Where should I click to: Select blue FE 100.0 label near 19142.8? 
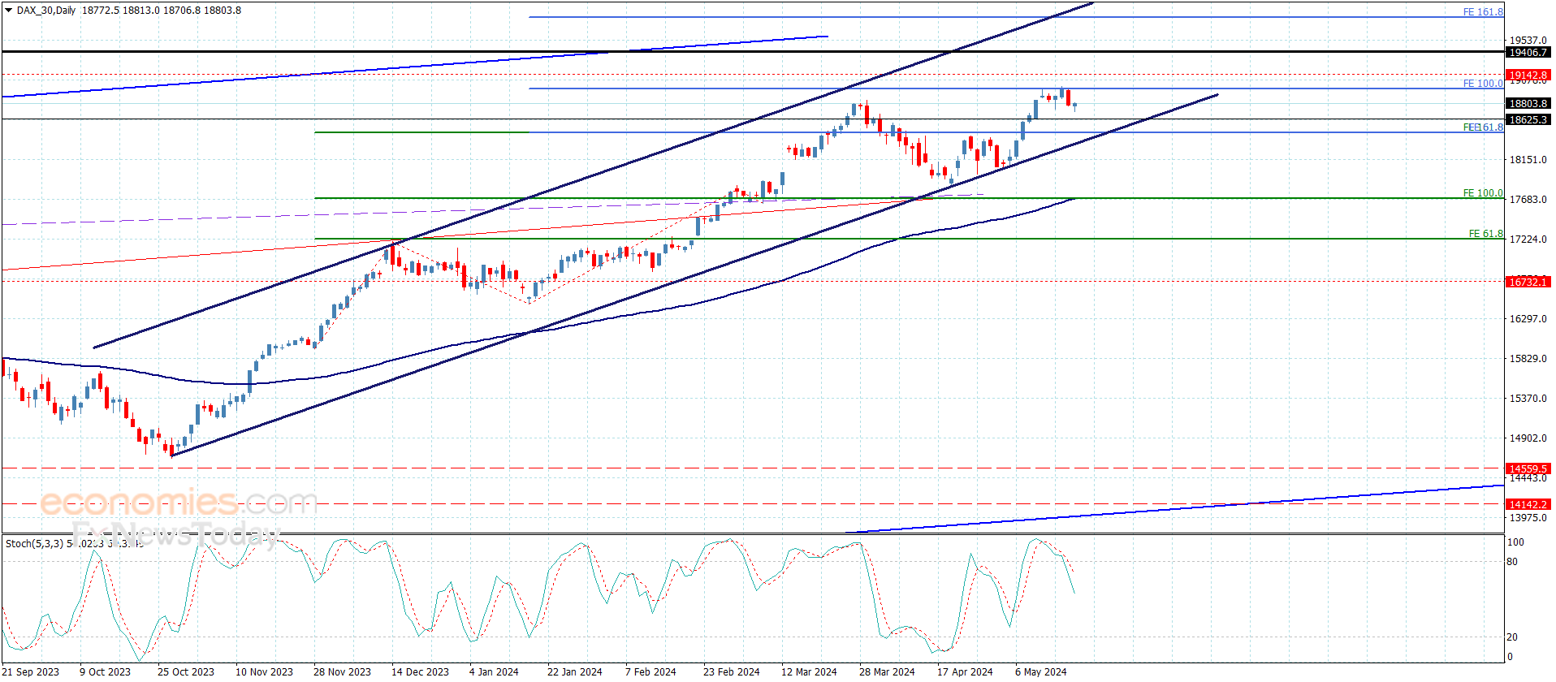tap(1483, 84)
